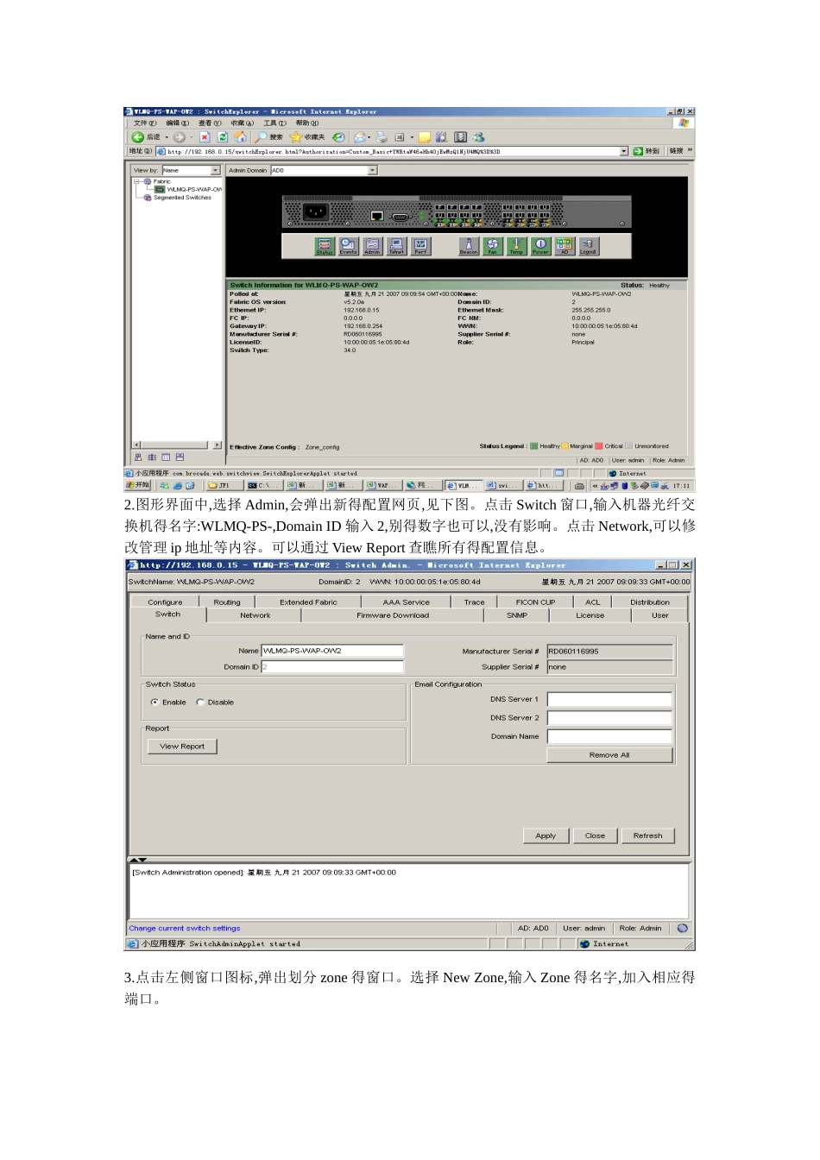Select the Fabric tree root node
The width and height of the screenshot is (820, 1160).
158,181
